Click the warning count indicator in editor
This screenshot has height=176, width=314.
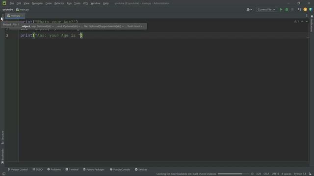(296, 22)
